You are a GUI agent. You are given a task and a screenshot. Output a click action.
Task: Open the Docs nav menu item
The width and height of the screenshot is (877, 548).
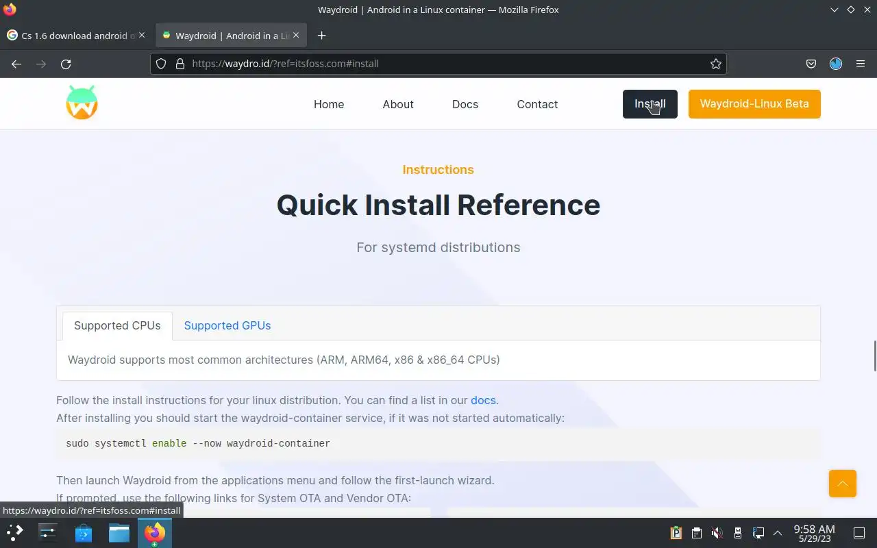click(x=465, y=104)
